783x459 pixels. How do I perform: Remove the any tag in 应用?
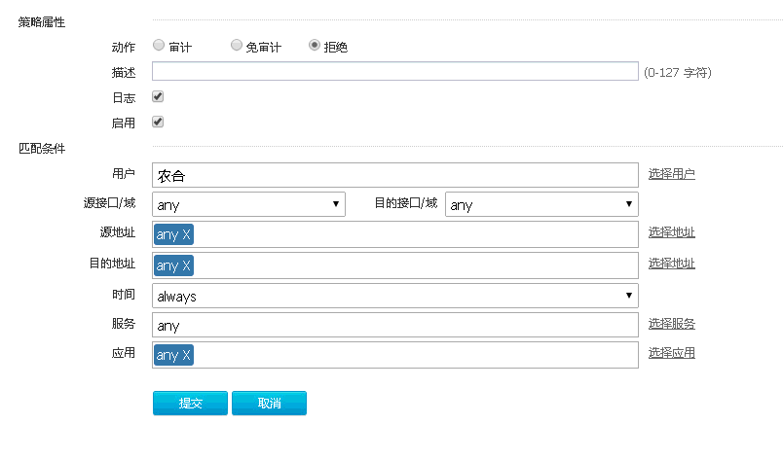pos(187,355)
